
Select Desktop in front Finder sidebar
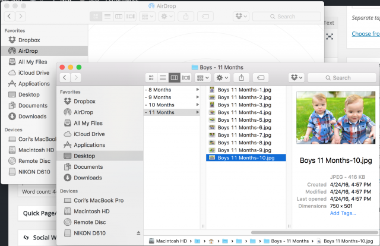click(x=100, y=156)
